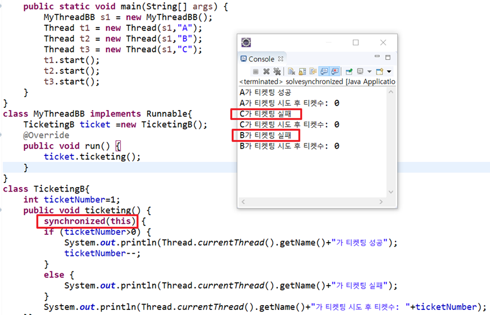Viewport: 490px width, 315px height.
Task: Click the println line printing '가 티켓팅 실패'
Action: 230,286
